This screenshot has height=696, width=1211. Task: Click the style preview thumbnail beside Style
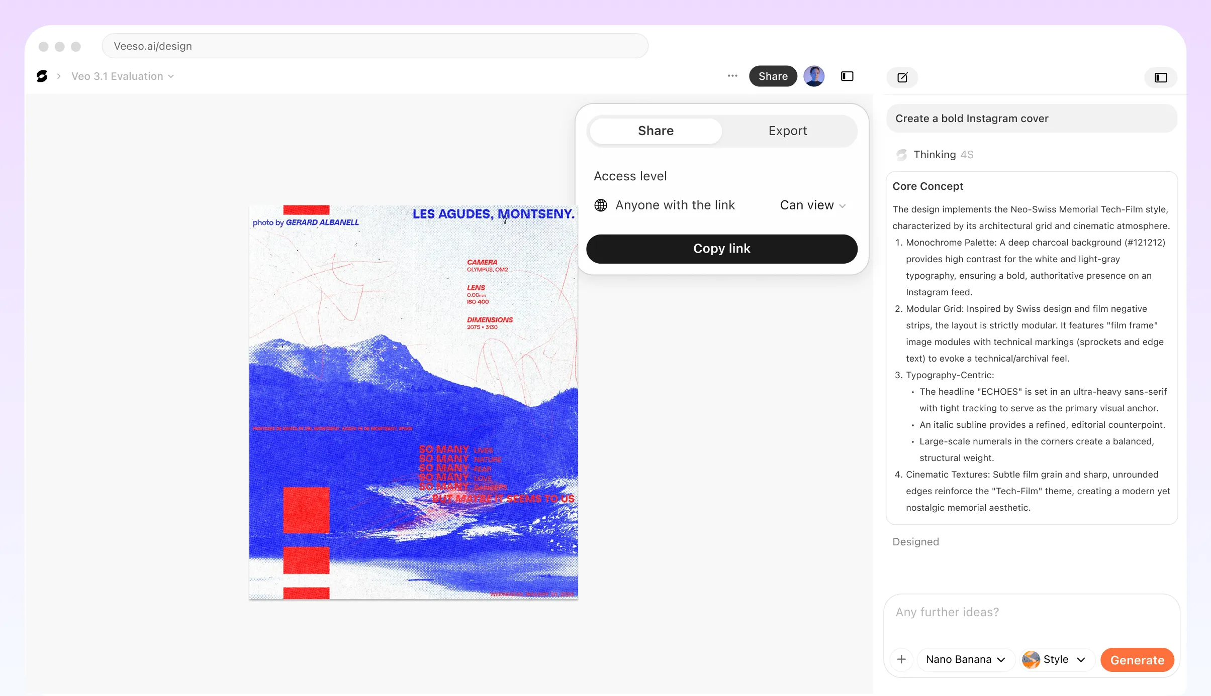1031,659
